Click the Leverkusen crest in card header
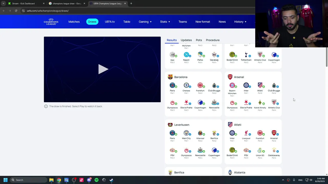The height and width of the screenshot is (184, 328). pyautogui.click(x=170, y=125)
